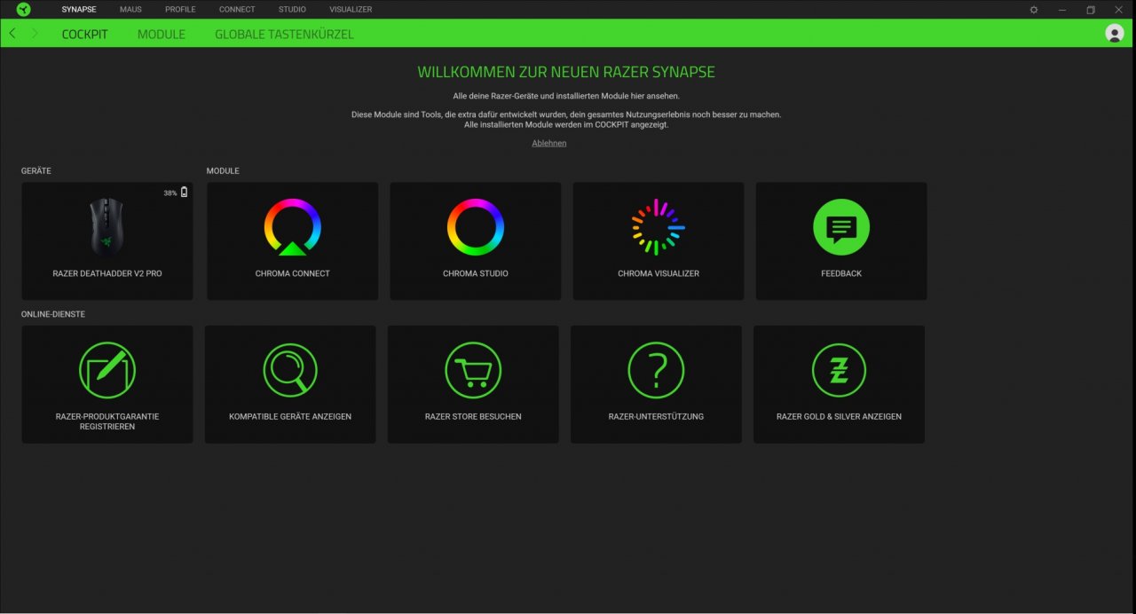Go back using the left arrow

(12, 34)
